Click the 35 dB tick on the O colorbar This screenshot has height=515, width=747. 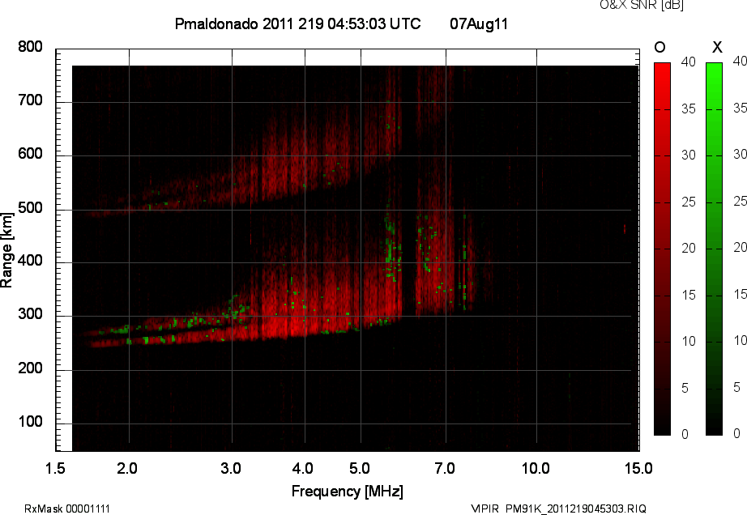click(689, 109)
